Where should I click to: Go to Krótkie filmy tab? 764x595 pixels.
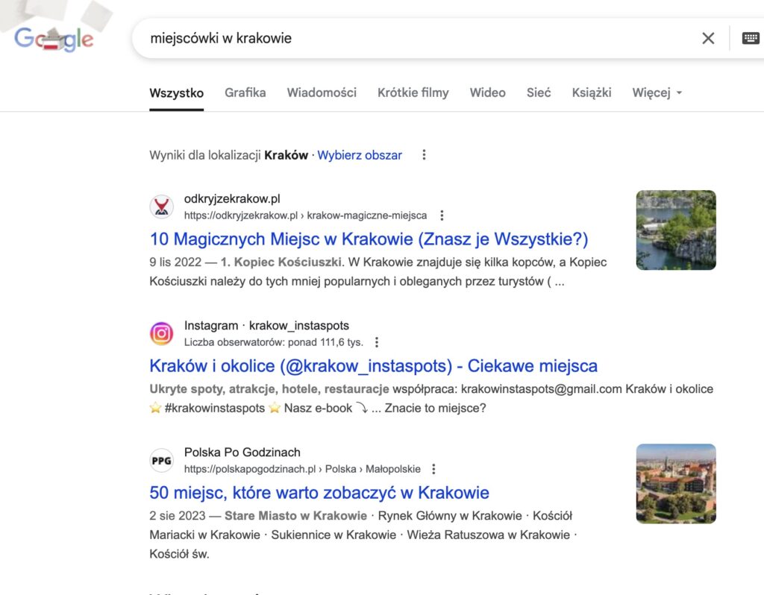[x=413, y=92]
